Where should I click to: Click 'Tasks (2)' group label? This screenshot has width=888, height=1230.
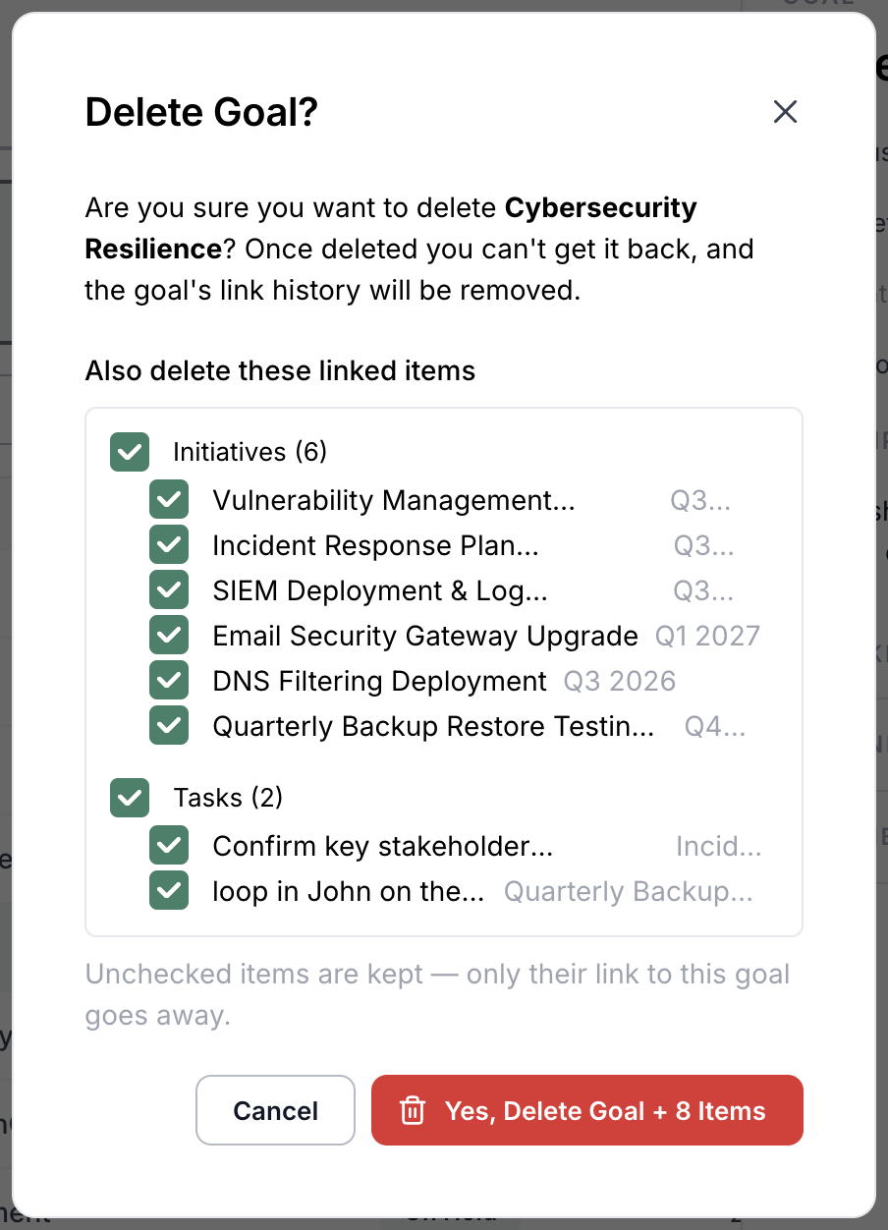coord(228,798)
